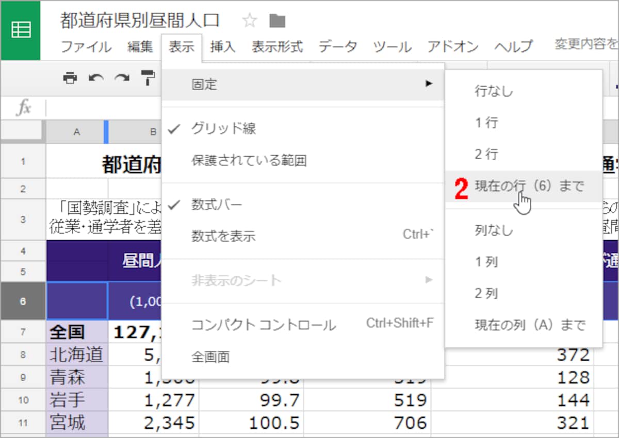This screenshot has width=619, height=438.
Task: Click the formula bar input
Action: pos(103,108)
